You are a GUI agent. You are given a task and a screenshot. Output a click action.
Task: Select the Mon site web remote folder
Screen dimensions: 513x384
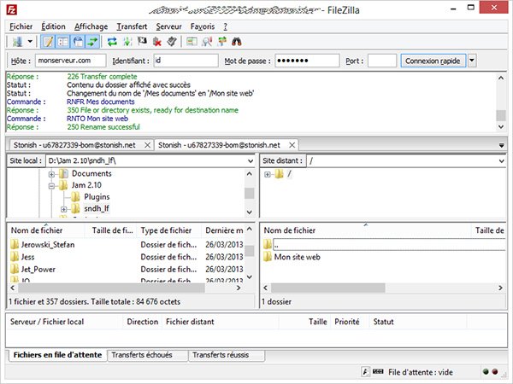click(x=296, y=257)
